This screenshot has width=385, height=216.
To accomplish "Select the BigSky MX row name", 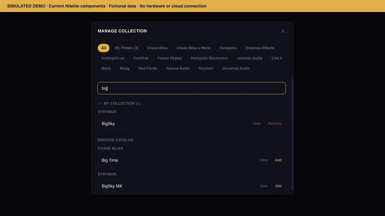I will click(x=112, y=186).
